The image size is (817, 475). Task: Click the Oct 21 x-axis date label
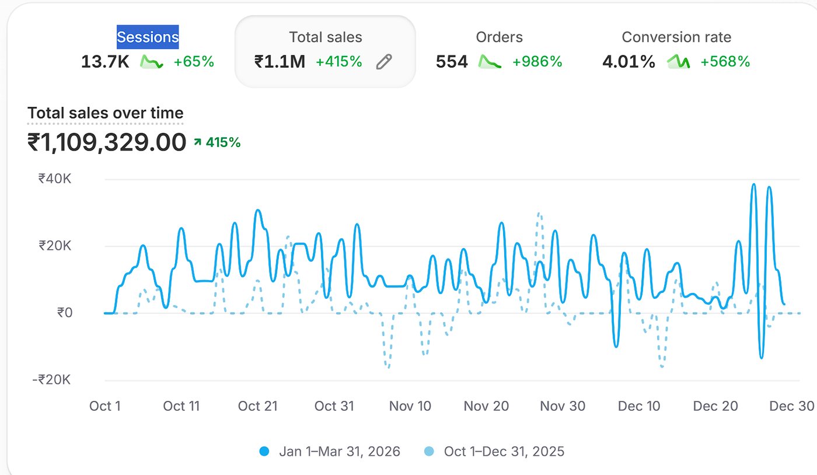[258, 406]
